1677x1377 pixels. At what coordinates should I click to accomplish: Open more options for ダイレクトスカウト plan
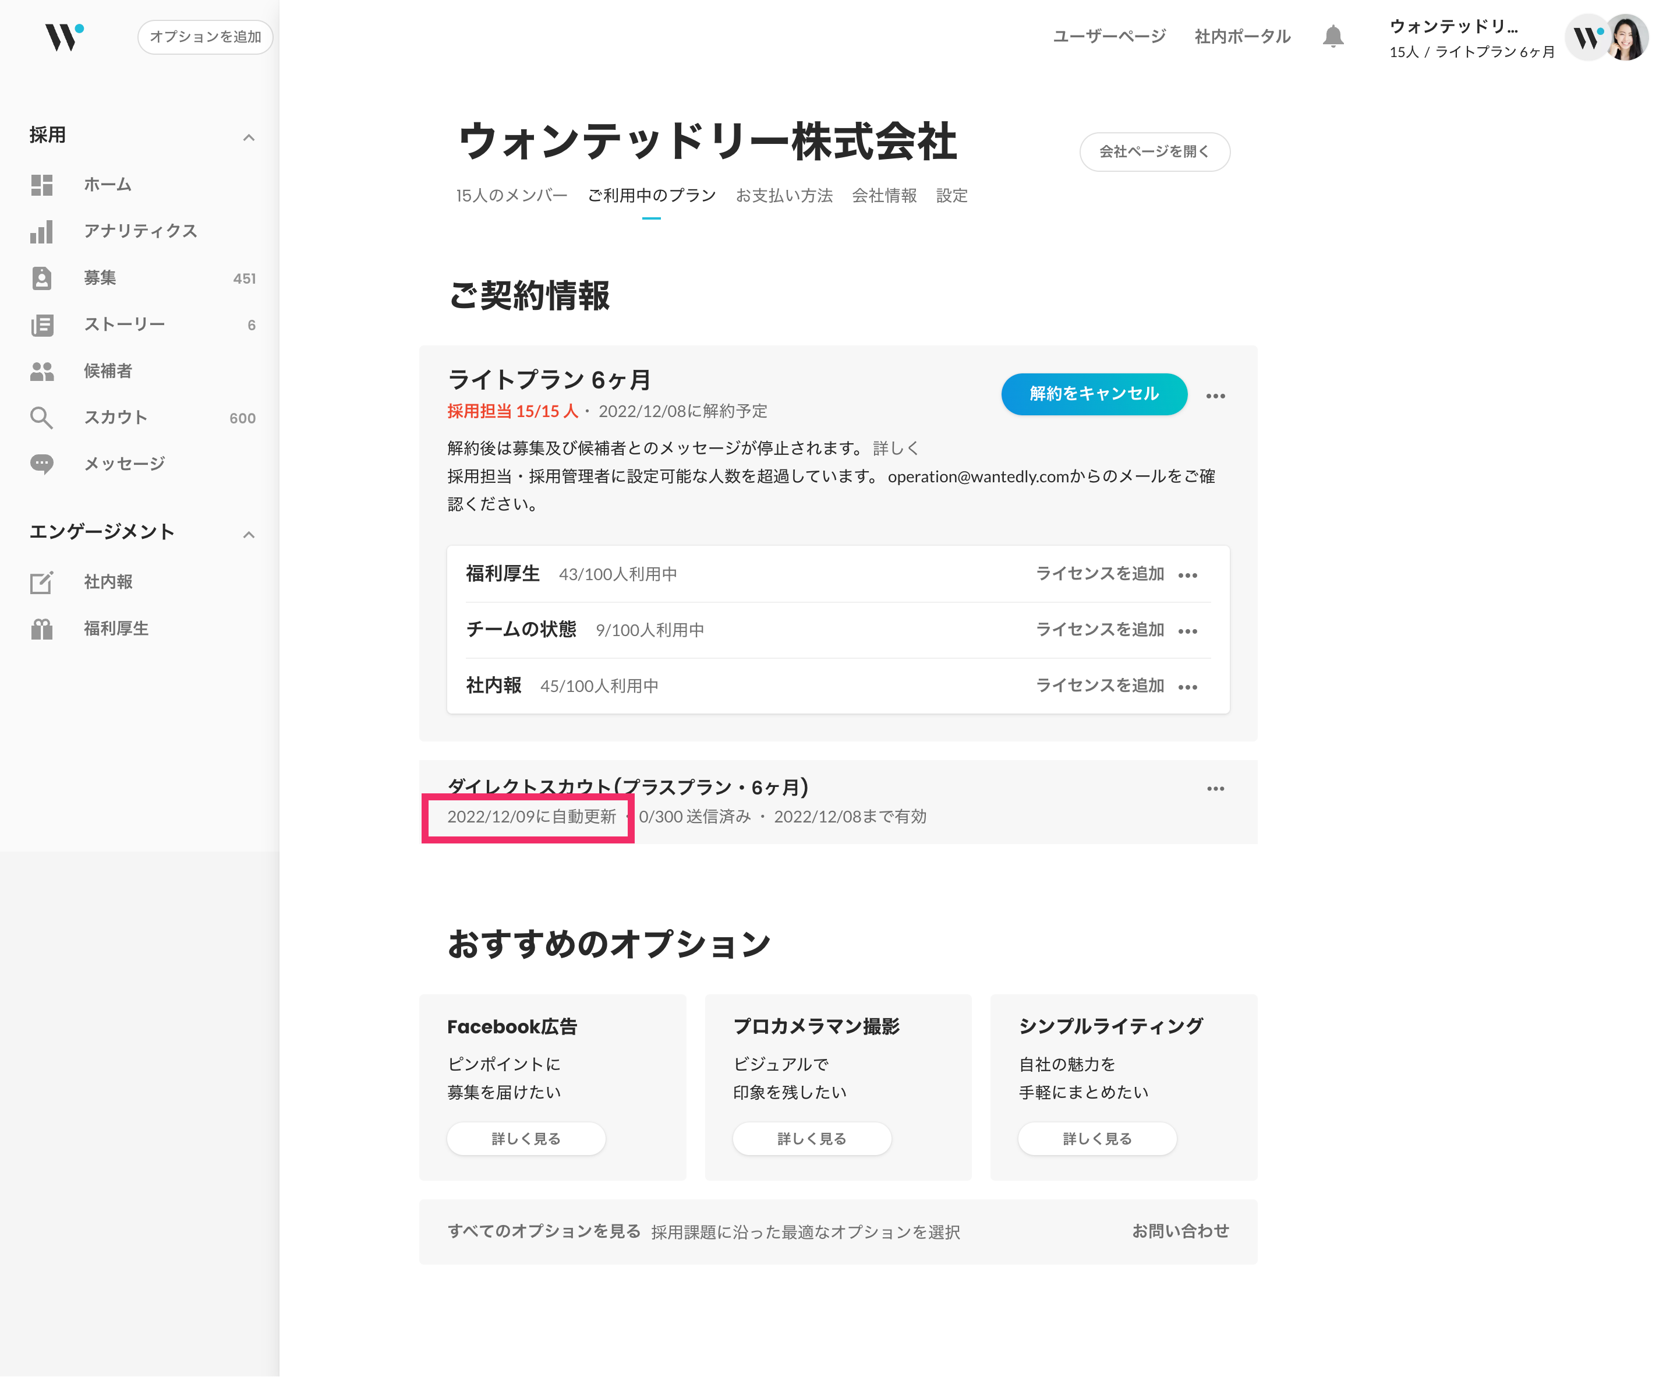(x=1215, y=789)
